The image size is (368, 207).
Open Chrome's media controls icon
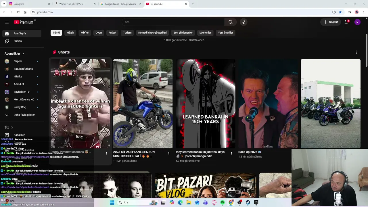(350, 12)
